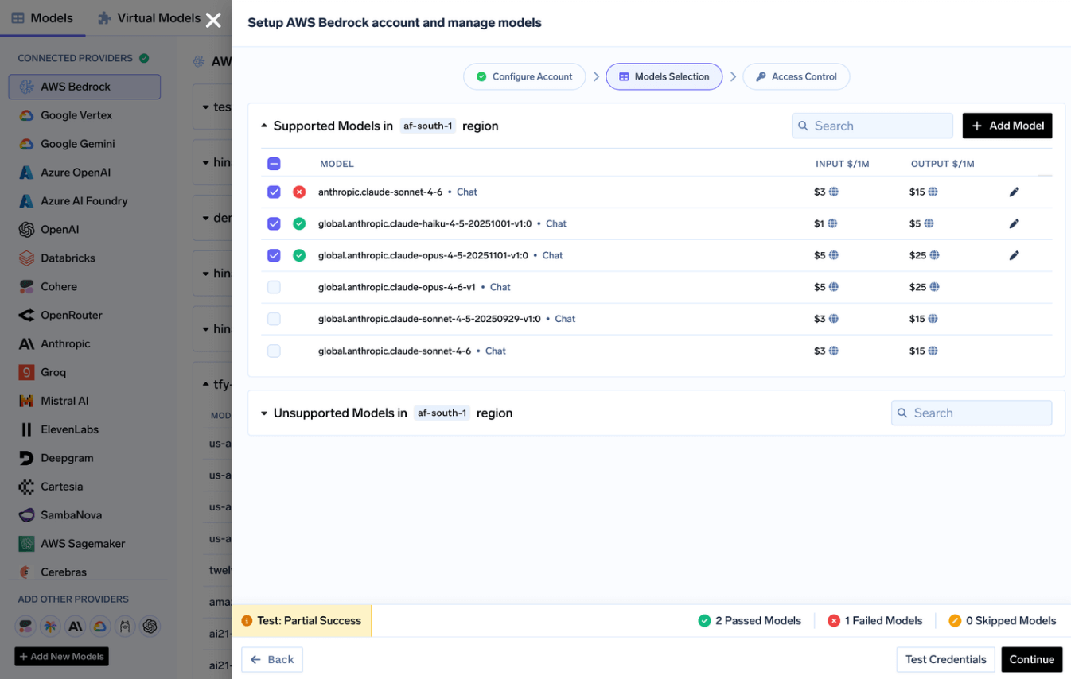1071x679 pixels.
Task: Switch to the Models tab
Action: click(42, 17)
